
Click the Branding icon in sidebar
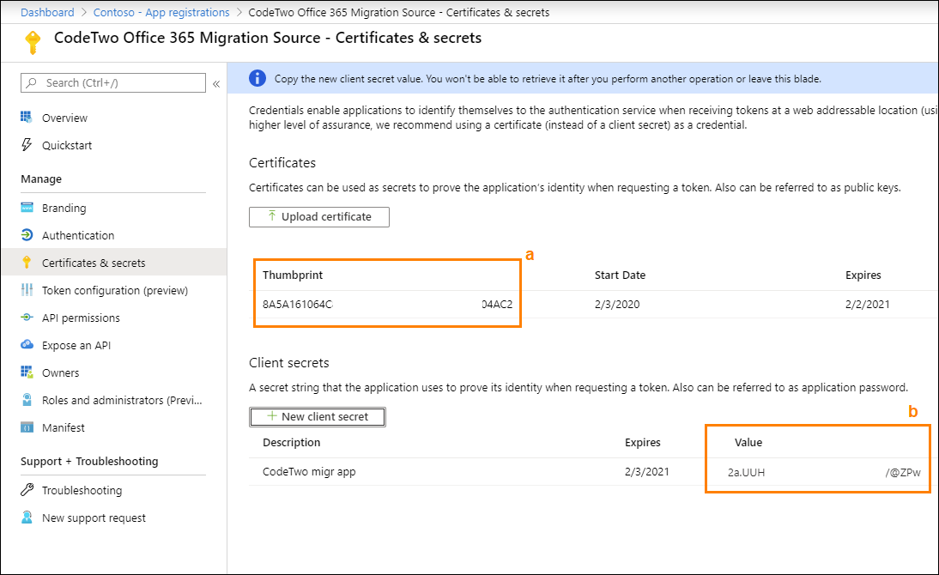(x=27, y=207)
